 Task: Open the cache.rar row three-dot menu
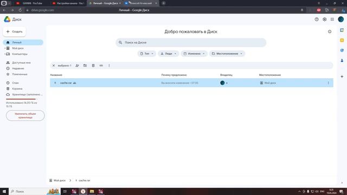coord(328,83)
